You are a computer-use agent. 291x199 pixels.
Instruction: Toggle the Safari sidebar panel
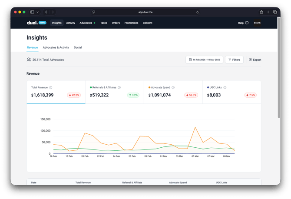coord(32,12)
